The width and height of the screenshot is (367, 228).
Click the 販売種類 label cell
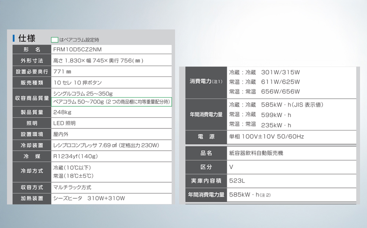[x=32, y=82]
